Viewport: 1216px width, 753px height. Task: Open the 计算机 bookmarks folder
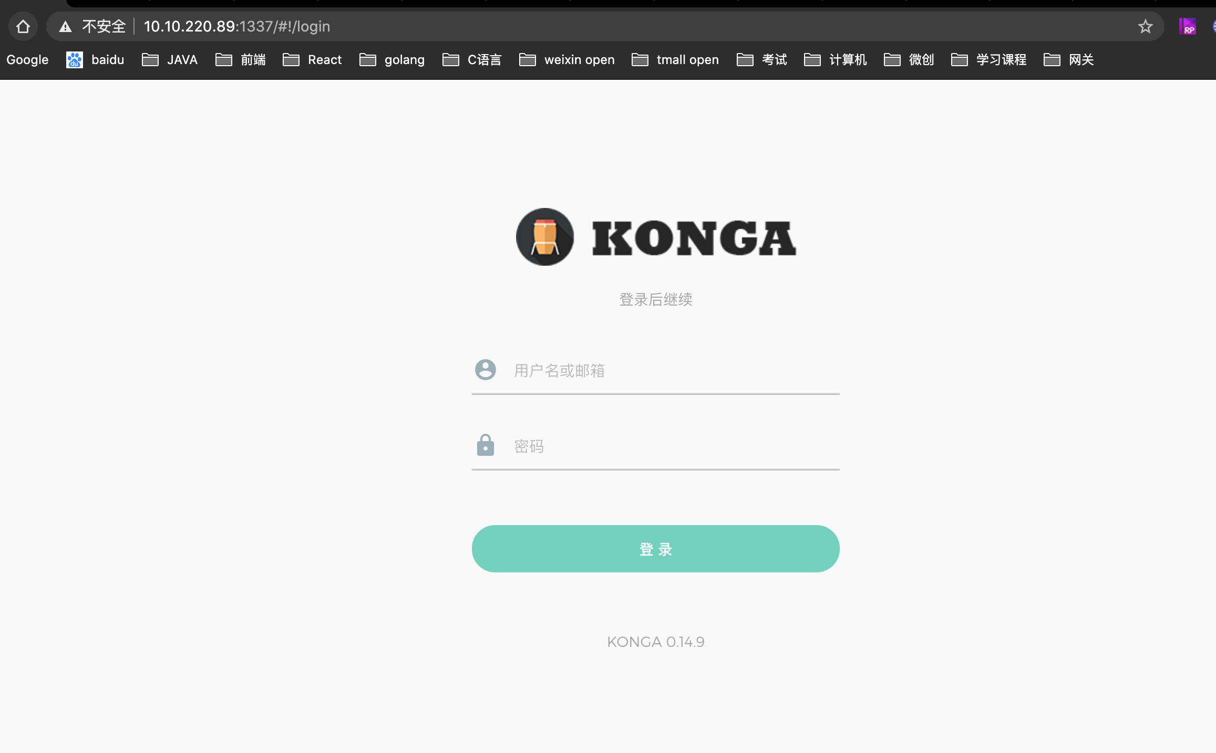(x=836, y=60)
